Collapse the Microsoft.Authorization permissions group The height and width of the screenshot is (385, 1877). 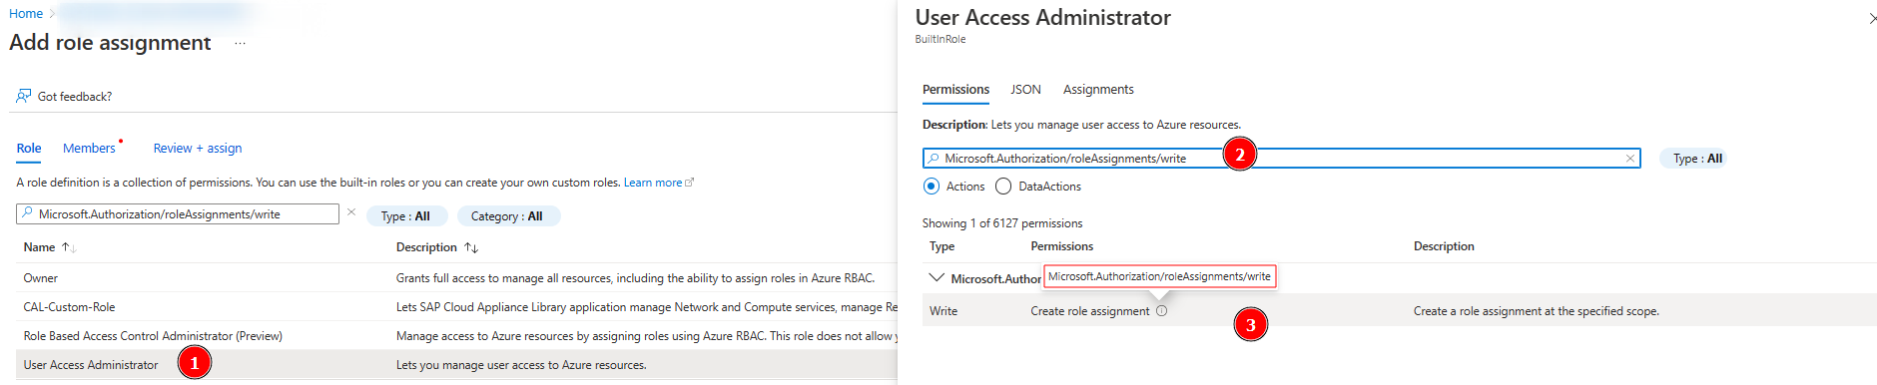pyautogui.click(x=936, y=278)
